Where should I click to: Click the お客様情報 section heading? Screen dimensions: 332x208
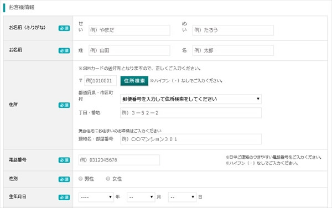(21, 7)
